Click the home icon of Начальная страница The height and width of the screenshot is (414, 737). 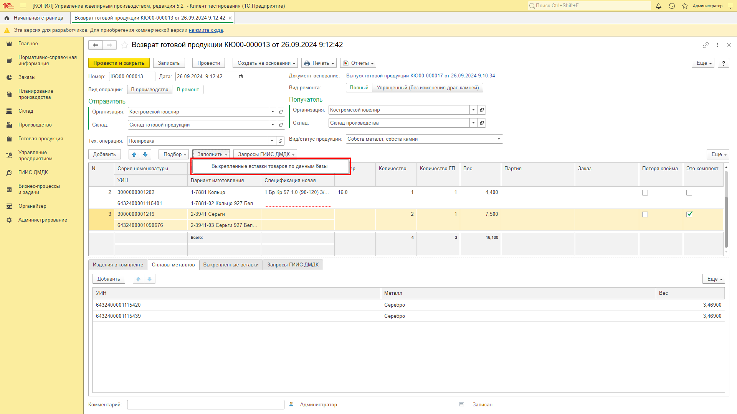7,18
